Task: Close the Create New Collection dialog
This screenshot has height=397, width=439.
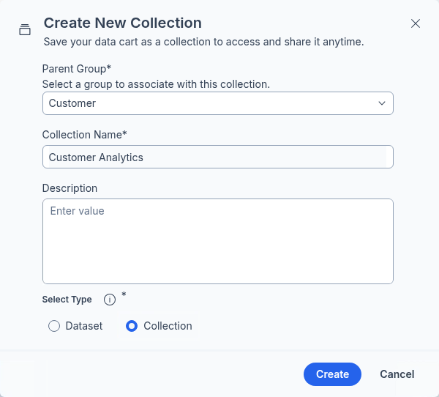Action: [x=416, y=23]
